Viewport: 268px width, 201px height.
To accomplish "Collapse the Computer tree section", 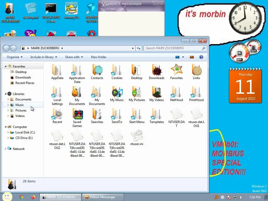I will [5, 127].
